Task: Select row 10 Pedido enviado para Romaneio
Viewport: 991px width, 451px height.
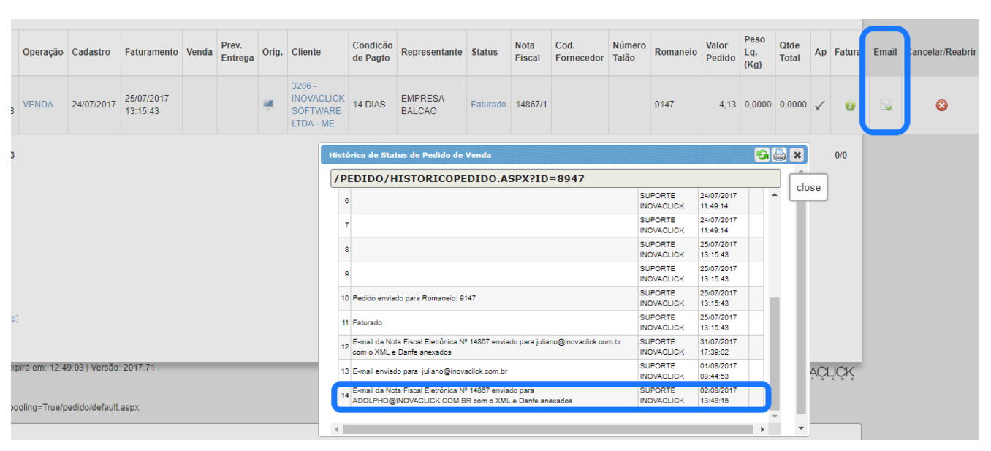Action: [x=494, y=298]
